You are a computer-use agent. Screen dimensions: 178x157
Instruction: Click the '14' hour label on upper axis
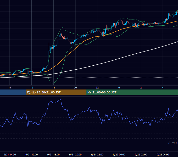click(x=10, y=88)
